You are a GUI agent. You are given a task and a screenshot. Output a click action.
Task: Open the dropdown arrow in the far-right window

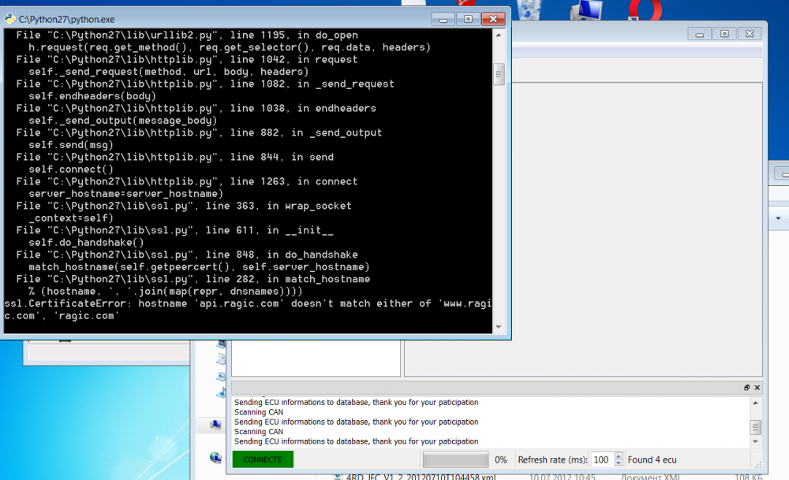(779, 218)
